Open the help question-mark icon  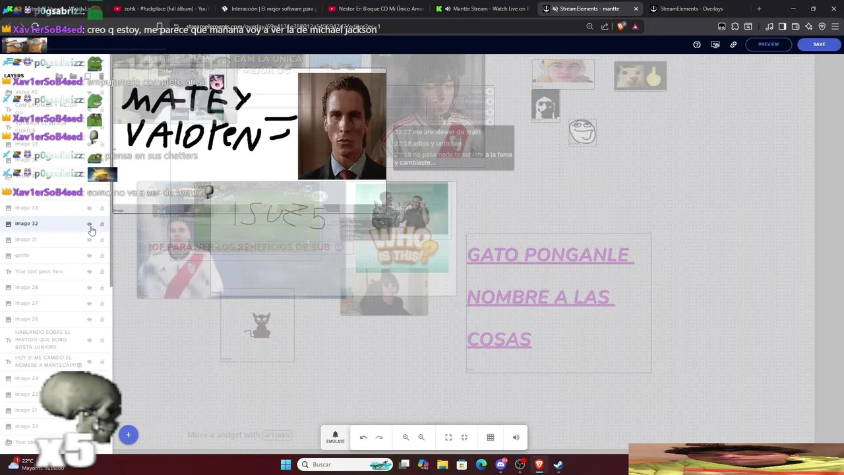pyautogui.click(x=697, y=44)
